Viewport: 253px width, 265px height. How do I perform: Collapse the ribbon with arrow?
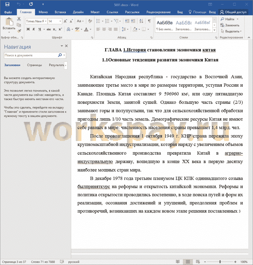(249, 37)
